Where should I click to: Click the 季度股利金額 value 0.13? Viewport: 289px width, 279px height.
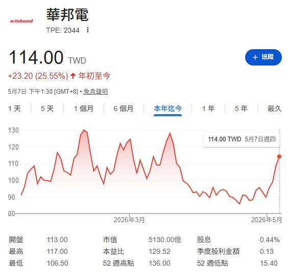pos(267,251)
